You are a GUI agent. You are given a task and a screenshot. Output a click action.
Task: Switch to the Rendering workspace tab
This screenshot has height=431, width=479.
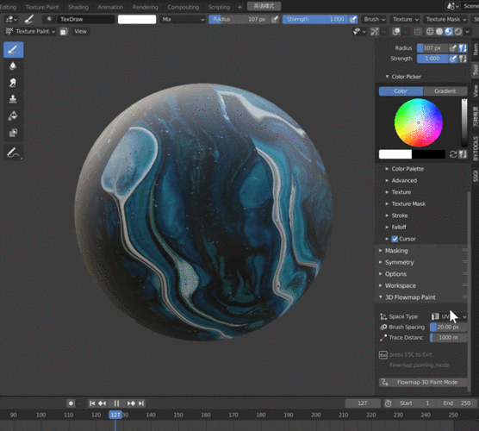pos(145,7)
